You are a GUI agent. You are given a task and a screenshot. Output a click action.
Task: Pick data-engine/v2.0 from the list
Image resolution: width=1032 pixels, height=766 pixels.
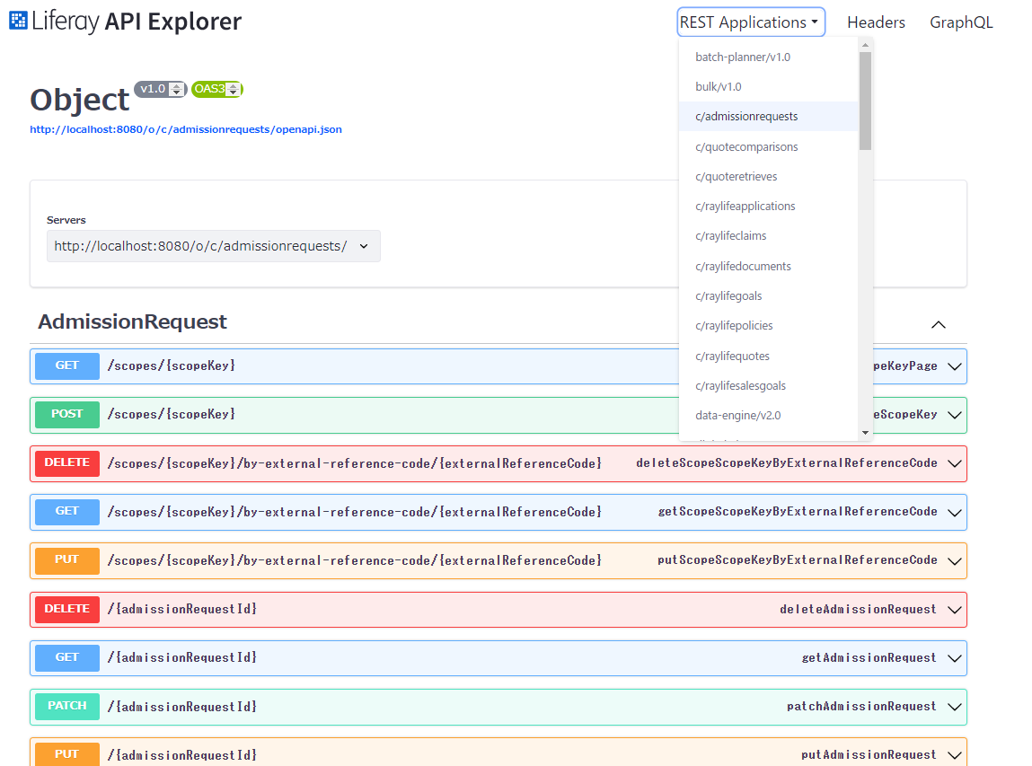pos(737,416)
